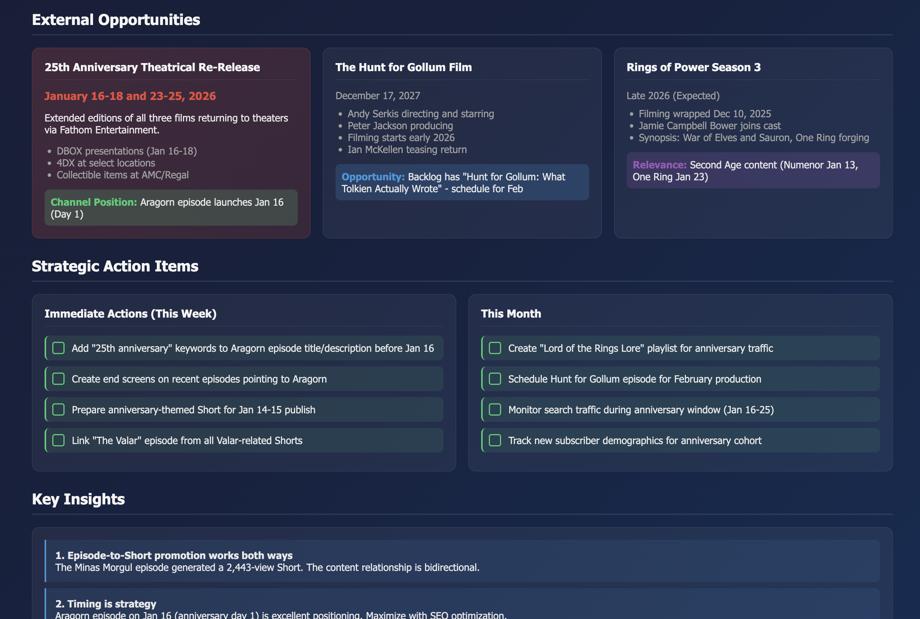Screen dimensions: 920x619
Task: Click the Key Insights heading
Action: (78, 499)
